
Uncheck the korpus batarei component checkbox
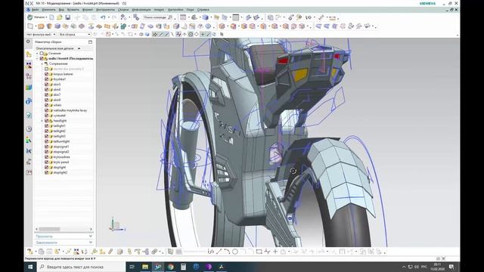point(47,74)
